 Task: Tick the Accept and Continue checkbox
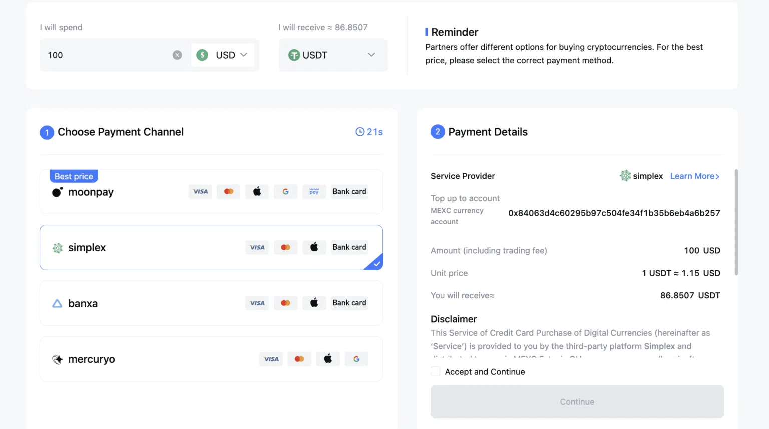click(x=436, y=372)
